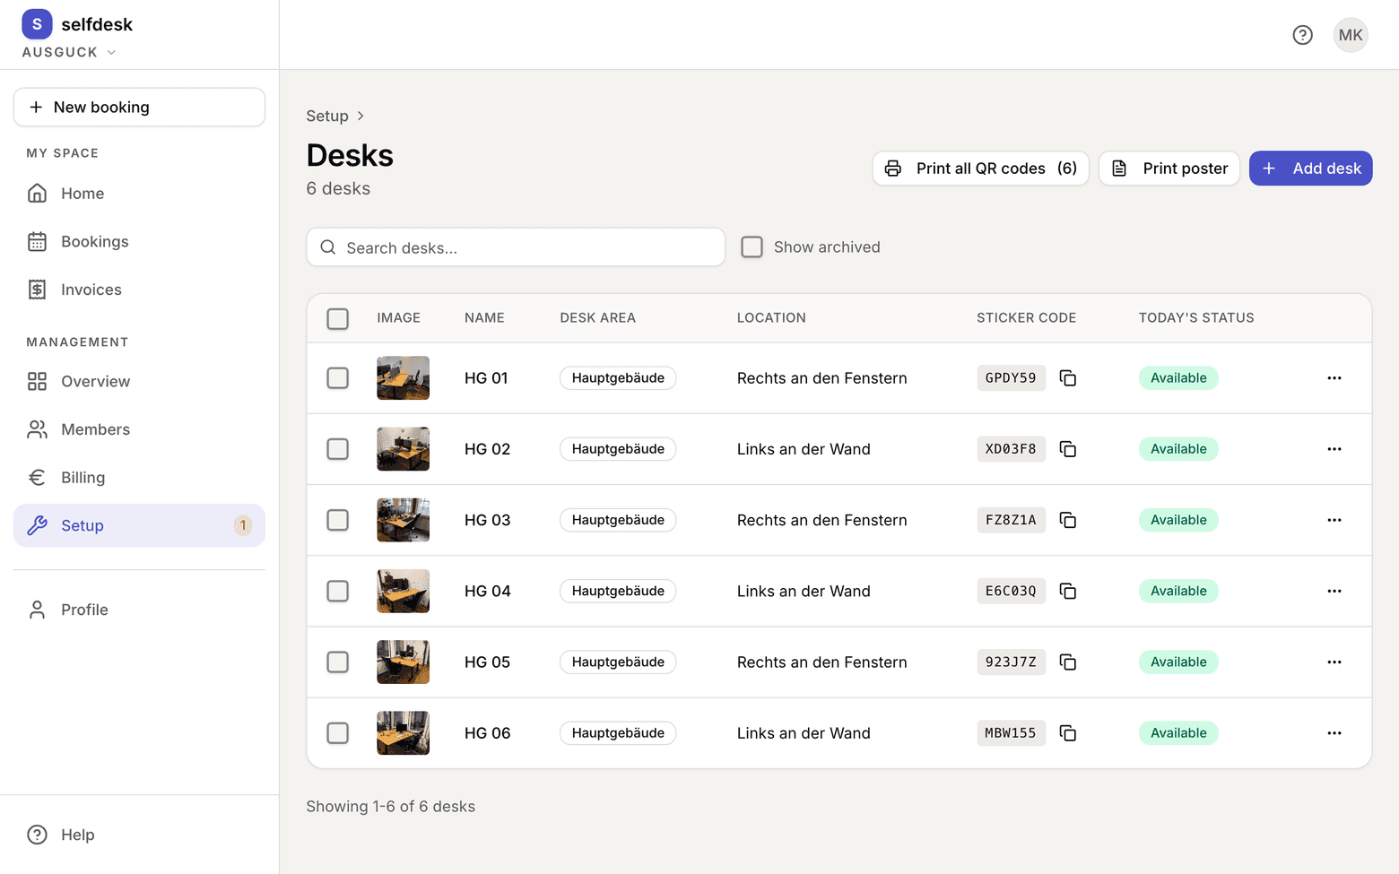Tick the select-all checkbox in table header
The height and width of the screenshot is (874, 1399).
(x=337, y=318)
